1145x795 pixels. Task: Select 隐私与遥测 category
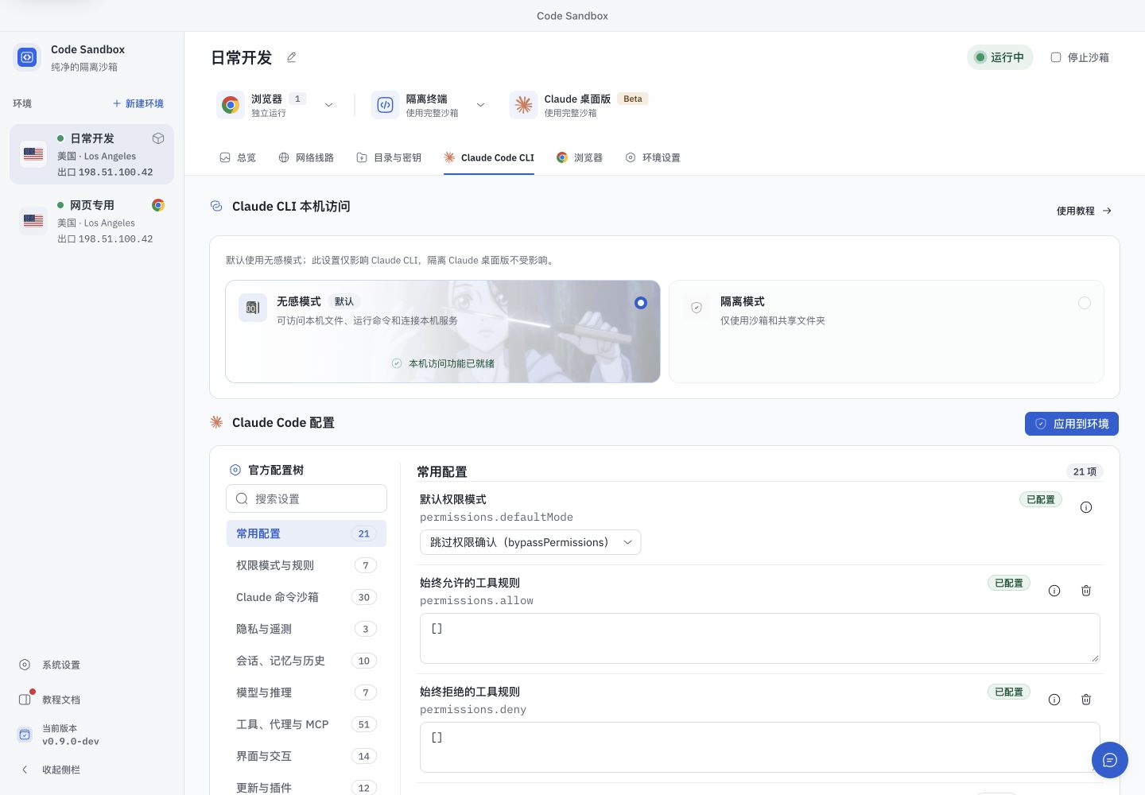306,629
